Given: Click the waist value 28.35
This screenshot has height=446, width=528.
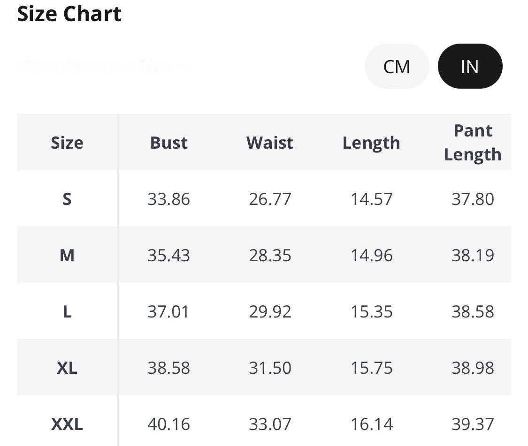Looking at the screenshot, I should [270, 255].
